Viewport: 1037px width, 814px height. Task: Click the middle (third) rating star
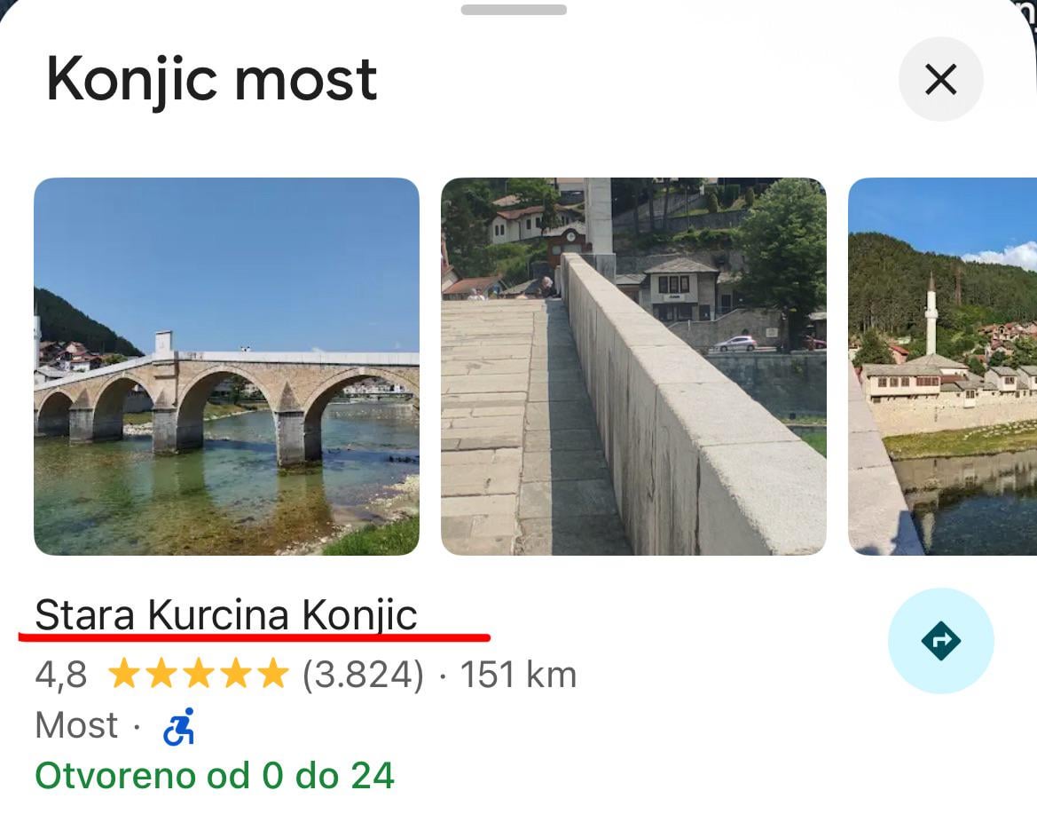click(198, 676)
